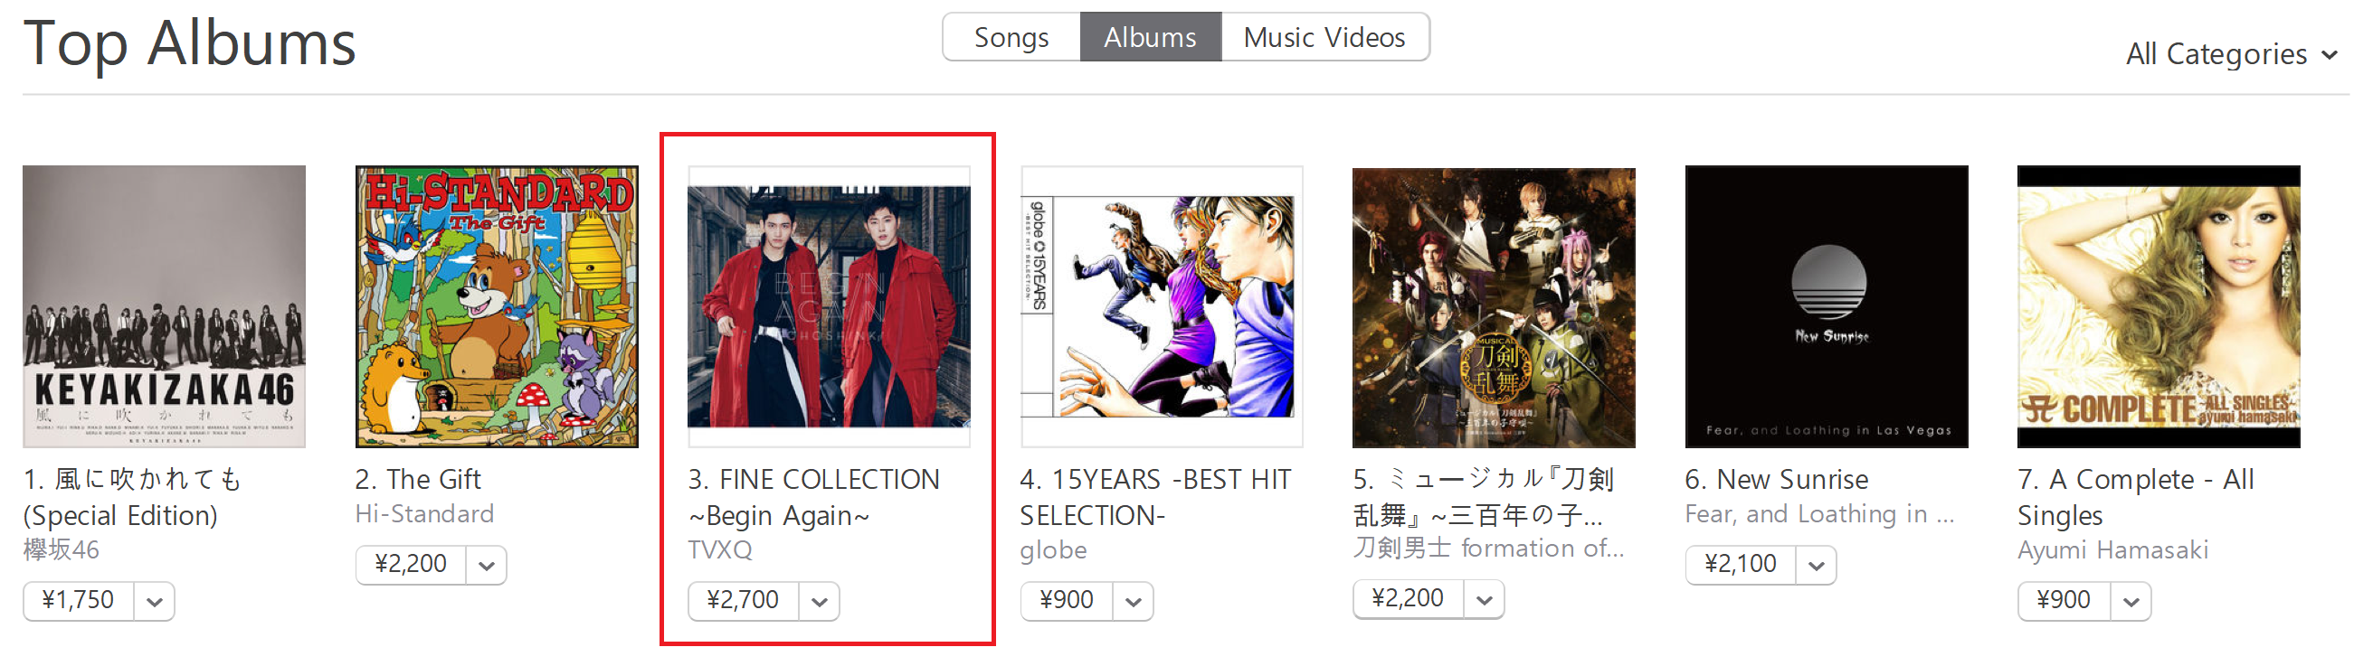Expand the arrow beside 刀剣乱舞 ¥2,200 price
The image size is (2373, 666).
[1484, 600]
